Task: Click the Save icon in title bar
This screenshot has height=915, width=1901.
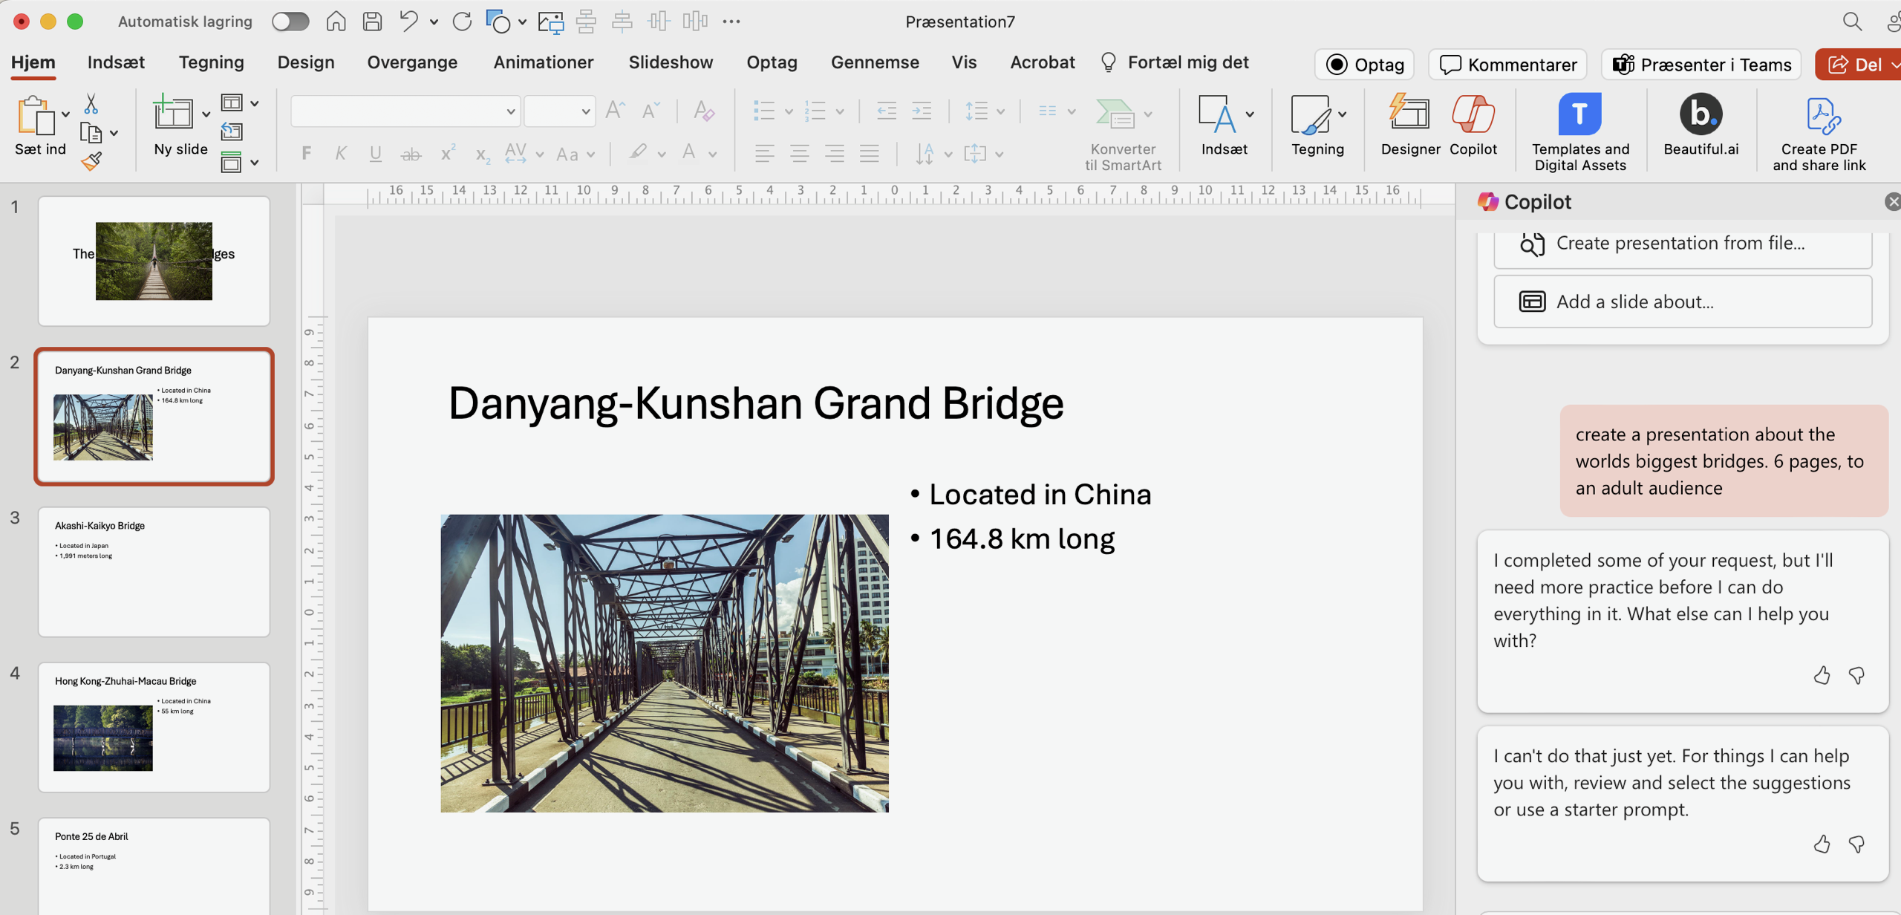Action: (372, 22)
